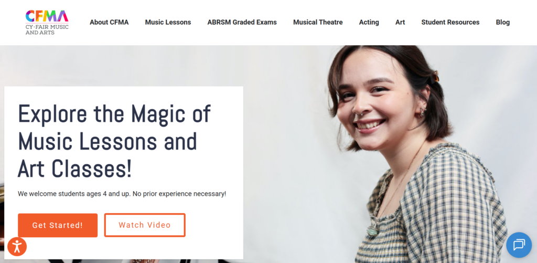
Task: Open the Music Lessons menu
Action: click(x=168, y=22)
